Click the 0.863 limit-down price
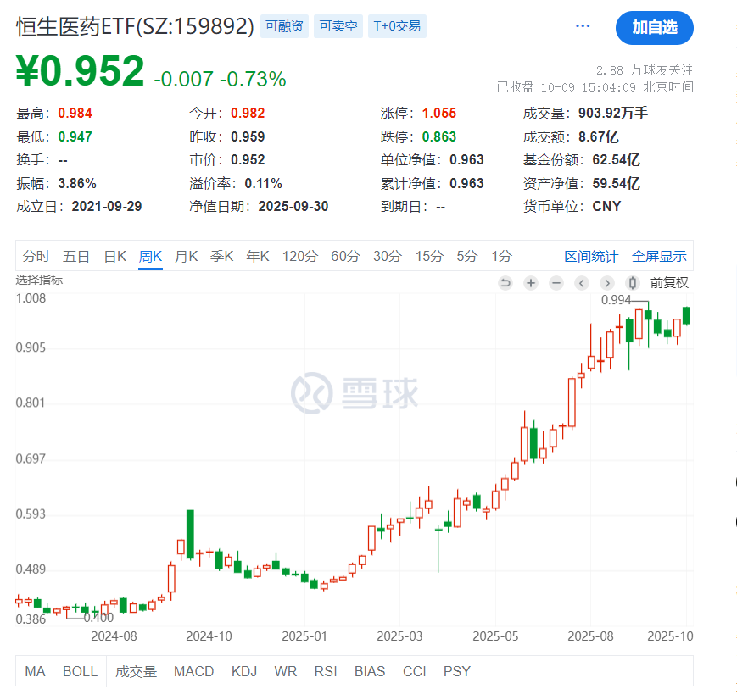737x700 pixels. [439, 136]
